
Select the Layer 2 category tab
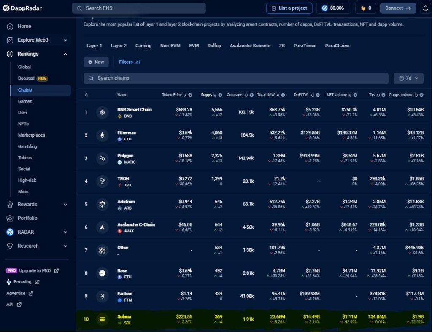[119, 46]
